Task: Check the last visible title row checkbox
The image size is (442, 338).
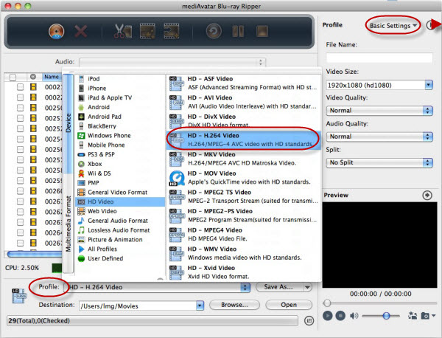Action: click(x=20, y=243)
